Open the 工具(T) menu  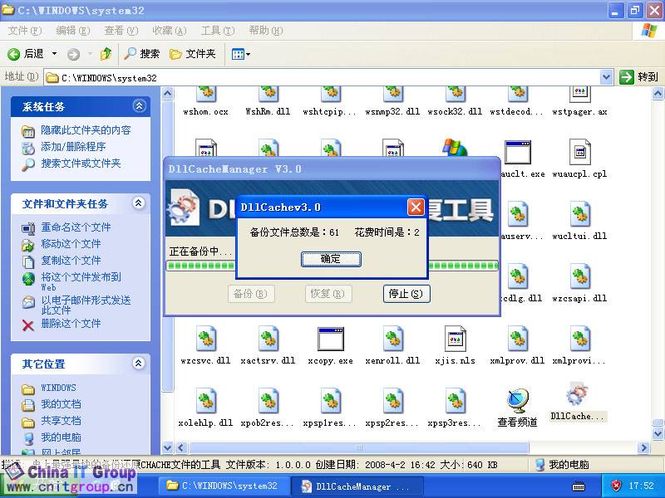218,31
